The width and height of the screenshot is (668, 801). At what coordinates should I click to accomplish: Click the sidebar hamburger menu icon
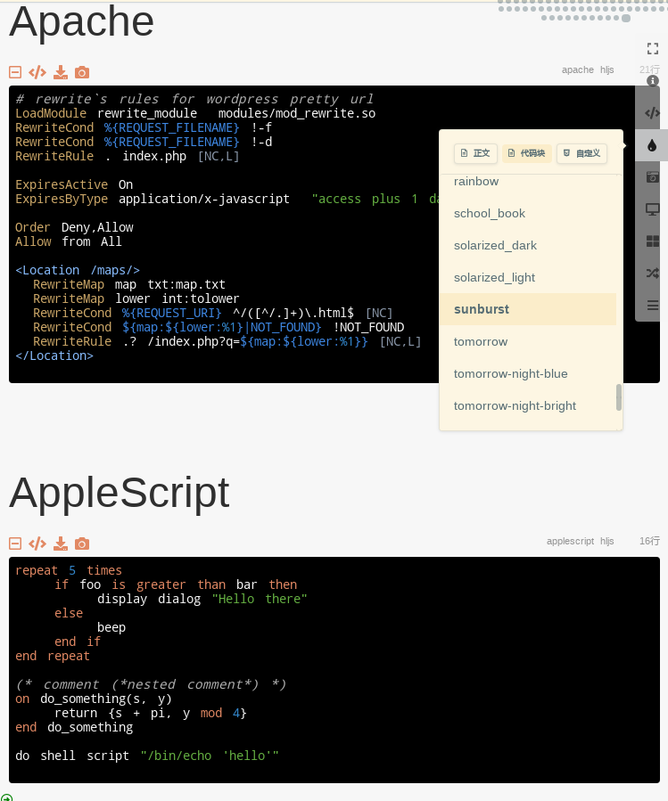(652, 306)
